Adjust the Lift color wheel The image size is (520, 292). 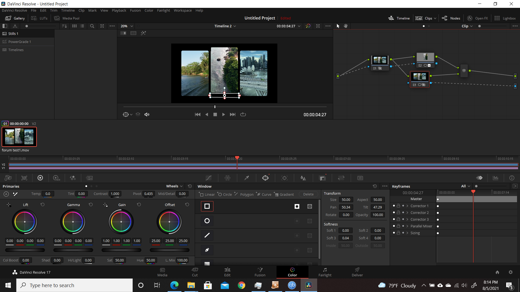(25, 222)
